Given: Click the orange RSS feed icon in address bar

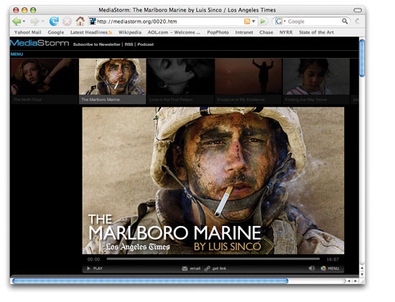Looking at the screenshot, I should (247, 22).
